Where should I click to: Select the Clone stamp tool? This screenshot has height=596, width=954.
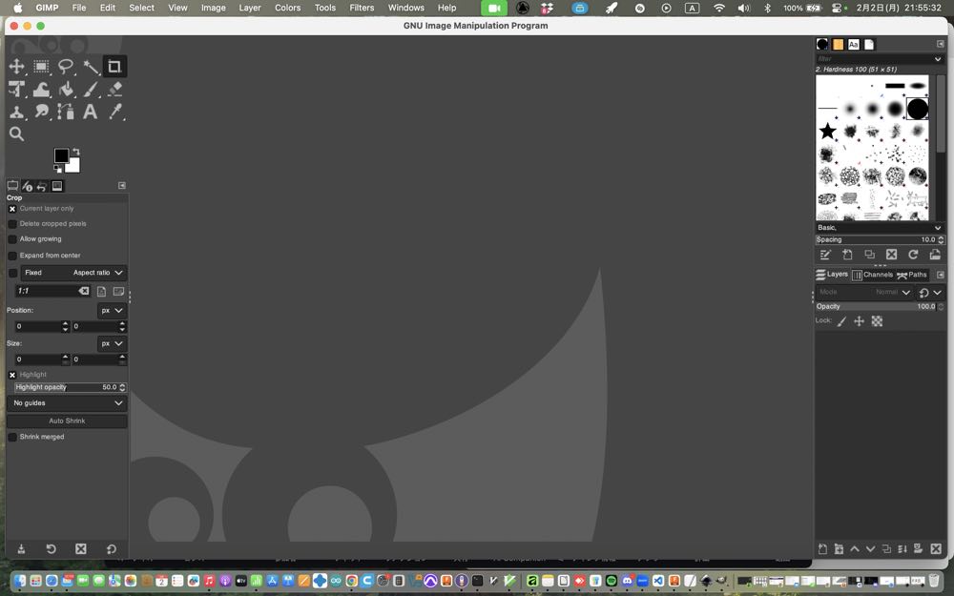tap(16, 112)
